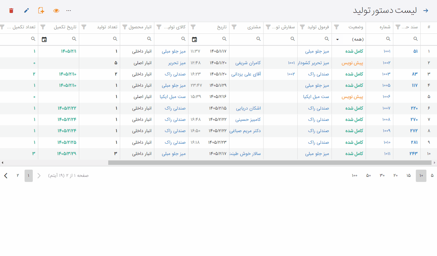The width and height of the screenshot is (437, 256).
Task: Click the grey pager arrow beside page 1
Action: point(39,175)
